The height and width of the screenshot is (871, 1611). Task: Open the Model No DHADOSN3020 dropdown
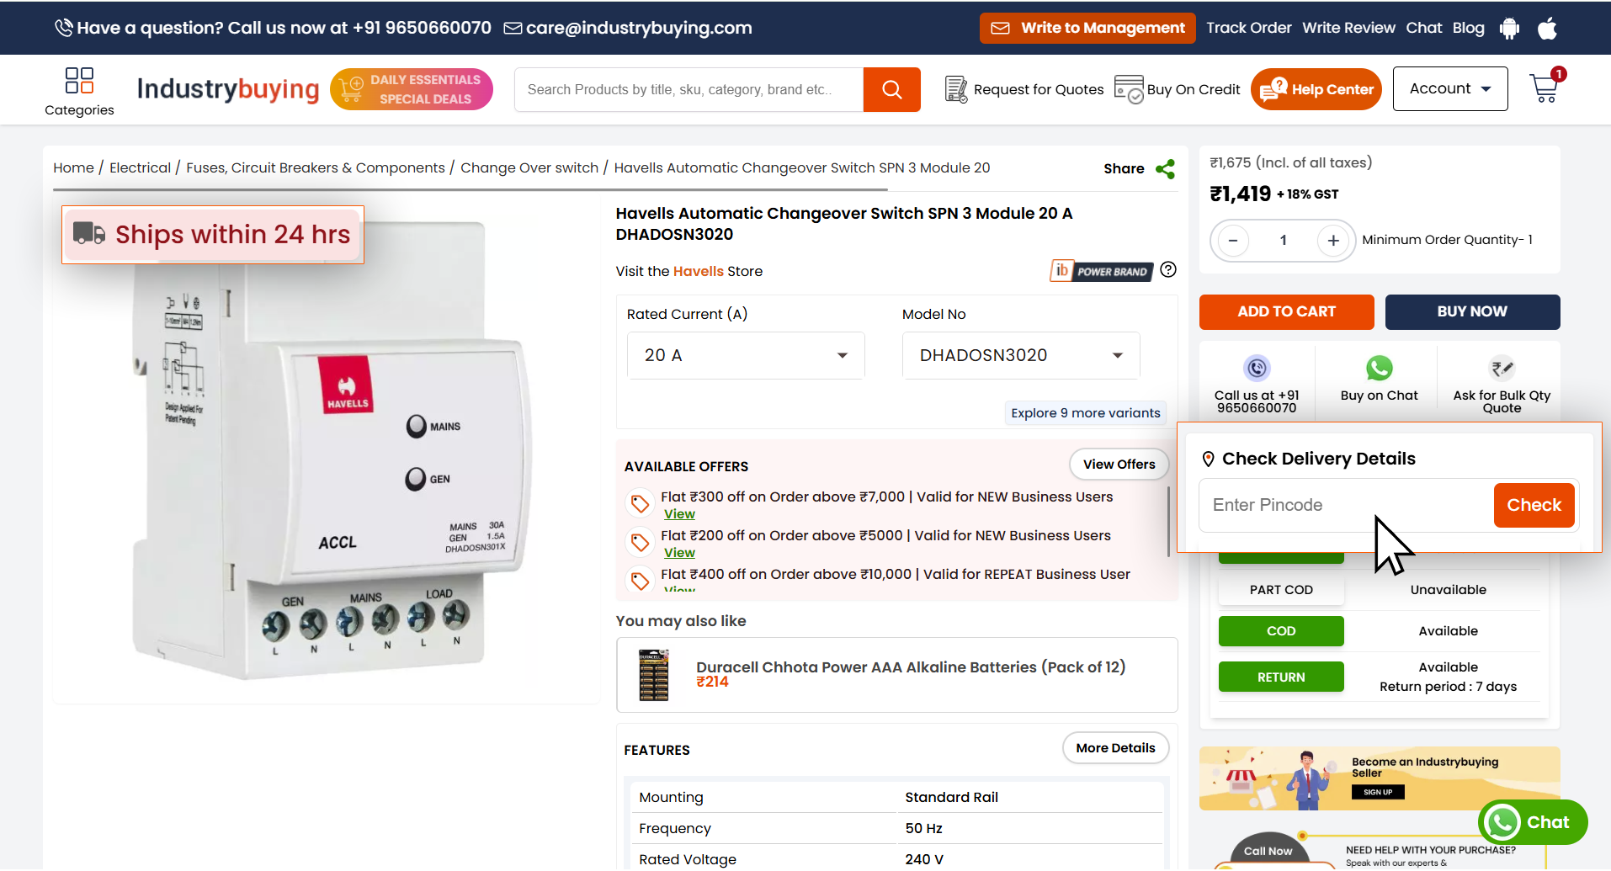(x=1021, y=356)
